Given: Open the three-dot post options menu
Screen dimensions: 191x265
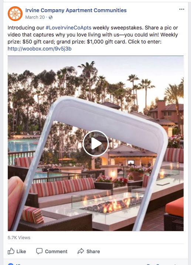Looking at the screenshot, I should (x=182, y=9).
